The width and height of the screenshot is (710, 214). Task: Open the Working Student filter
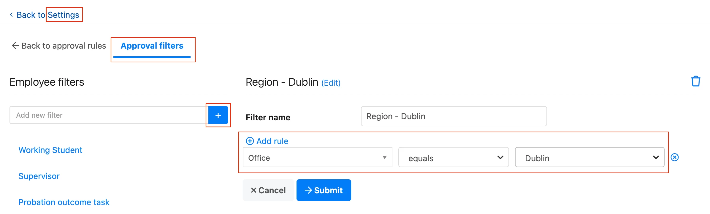[x=50, y=150]
